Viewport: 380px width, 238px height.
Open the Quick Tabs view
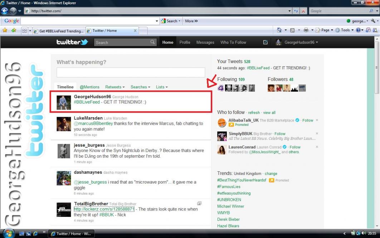(24, 31)
